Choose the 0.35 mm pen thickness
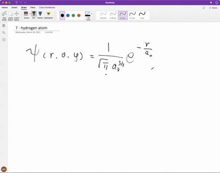Viewport: 220px width, 173px height. click(113, 16)
